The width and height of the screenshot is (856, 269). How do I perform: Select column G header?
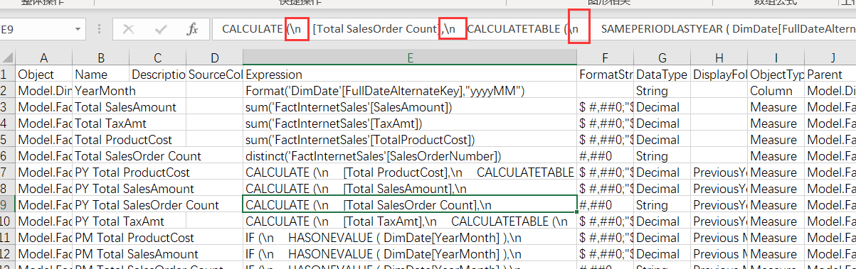662,57
